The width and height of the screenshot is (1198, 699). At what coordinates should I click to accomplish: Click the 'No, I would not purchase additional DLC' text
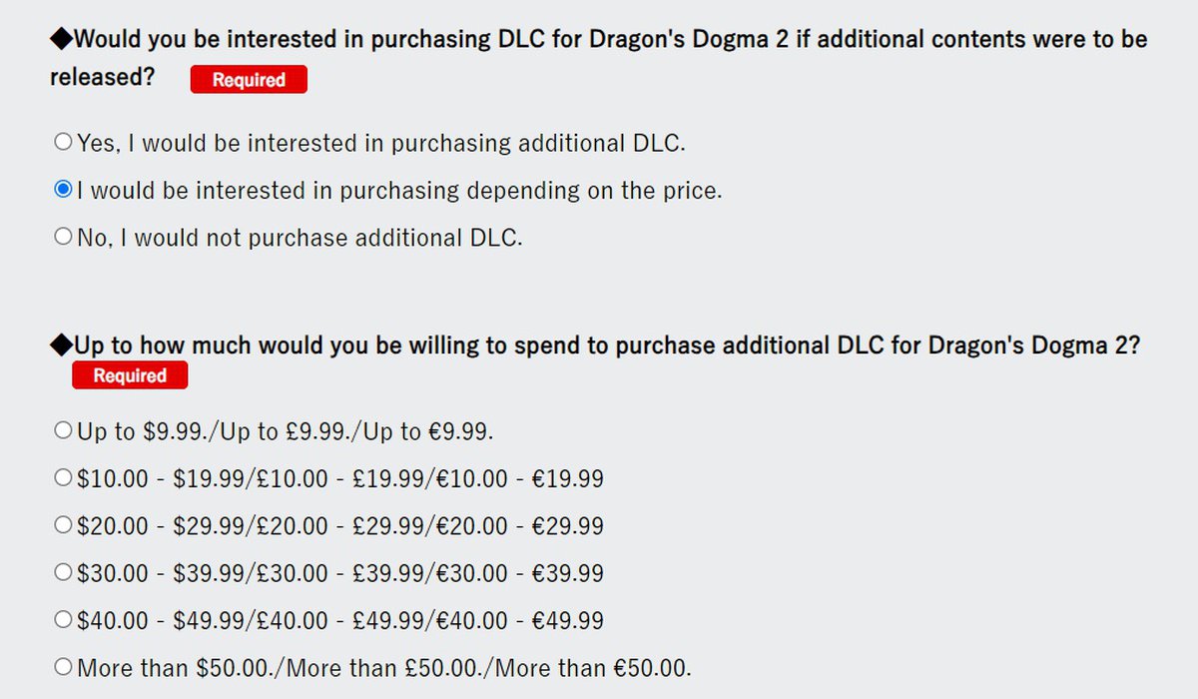tap(299, 238)
